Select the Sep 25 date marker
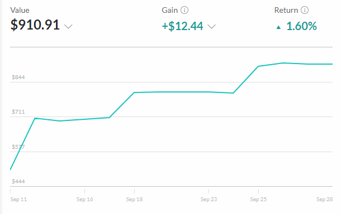The image size is (341, 214). coord(258,200)
